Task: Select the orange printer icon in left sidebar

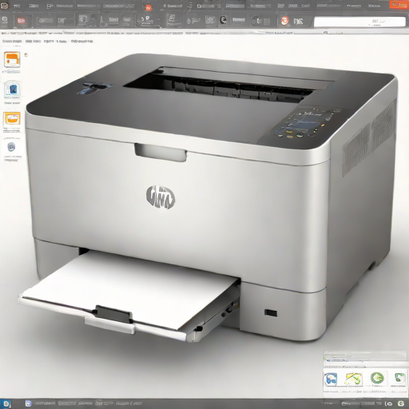Action: 12,59
